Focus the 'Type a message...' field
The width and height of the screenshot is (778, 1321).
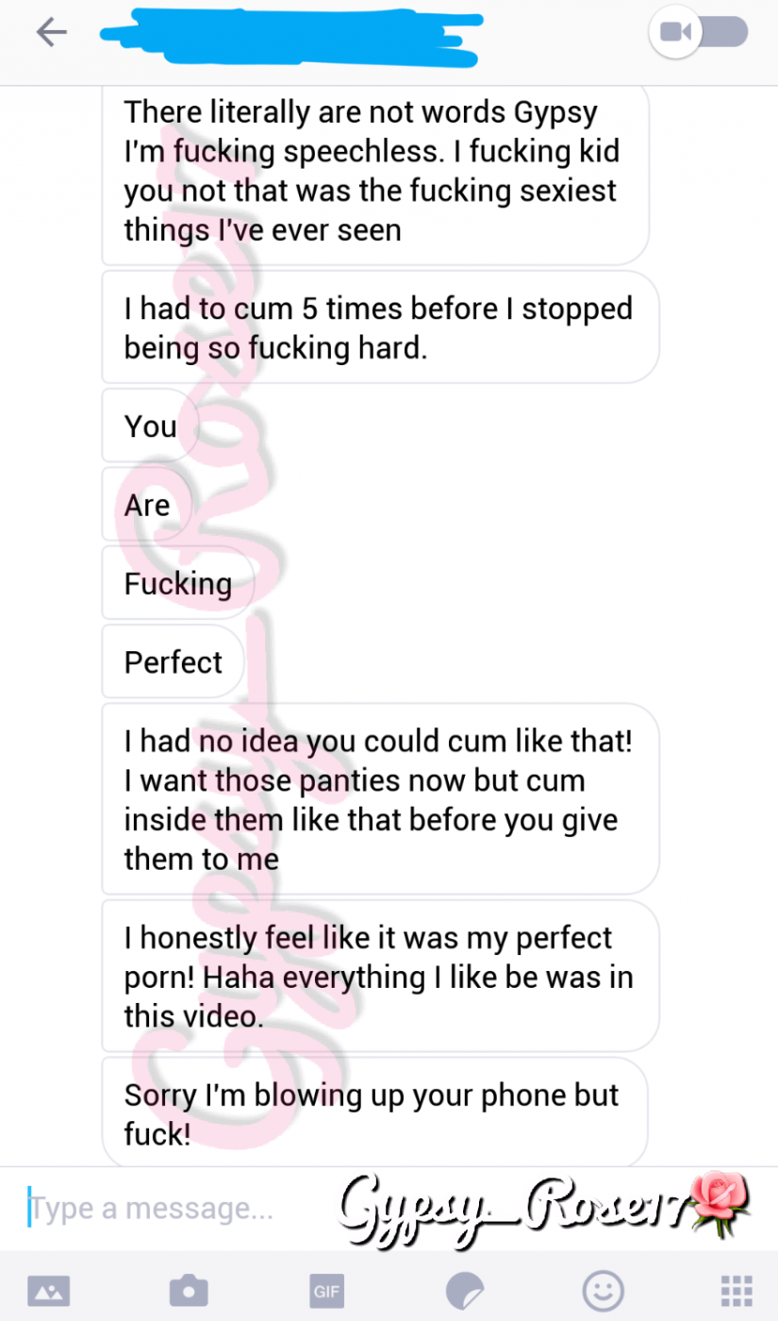170,1208
